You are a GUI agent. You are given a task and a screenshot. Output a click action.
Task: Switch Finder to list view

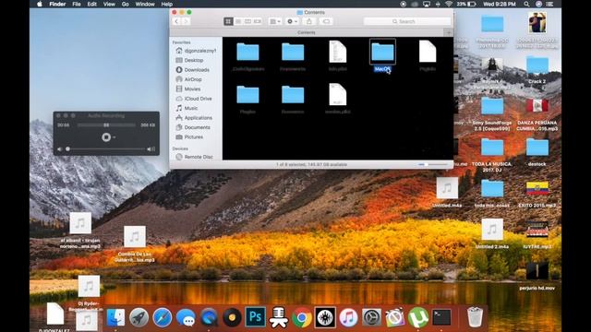pyautogui.click(x=238, y=21)
